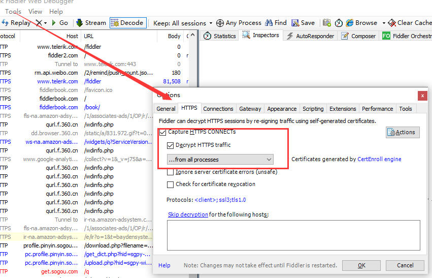Click the skip-decryption hosts text box

[293, 235]
